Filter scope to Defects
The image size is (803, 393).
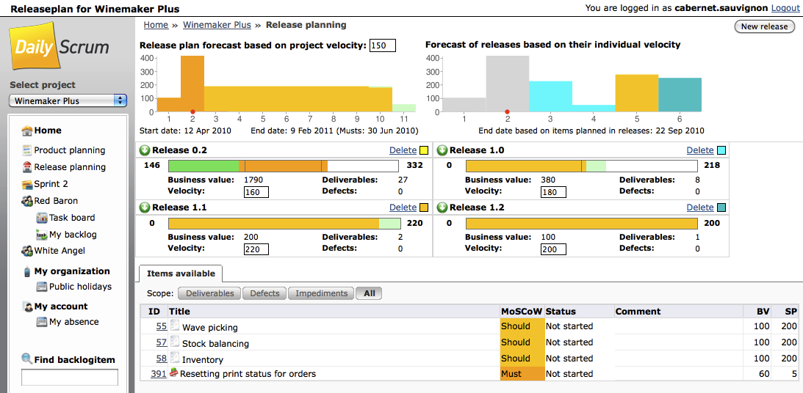tap(264, 293)
